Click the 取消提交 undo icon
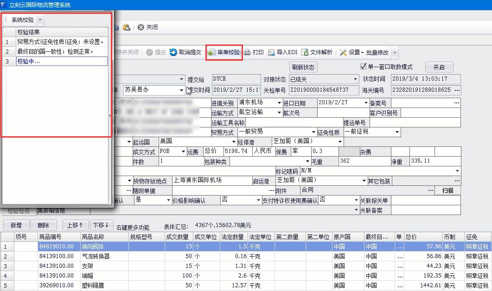The image size is (492, 291). (x=173, y=52)
